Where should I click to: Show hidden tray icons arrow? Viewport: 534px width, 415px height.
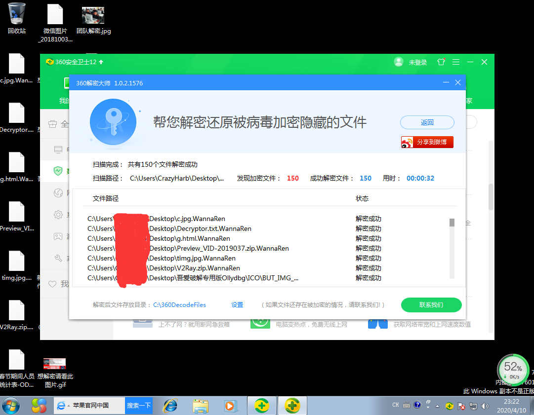[x=437, y=406]
